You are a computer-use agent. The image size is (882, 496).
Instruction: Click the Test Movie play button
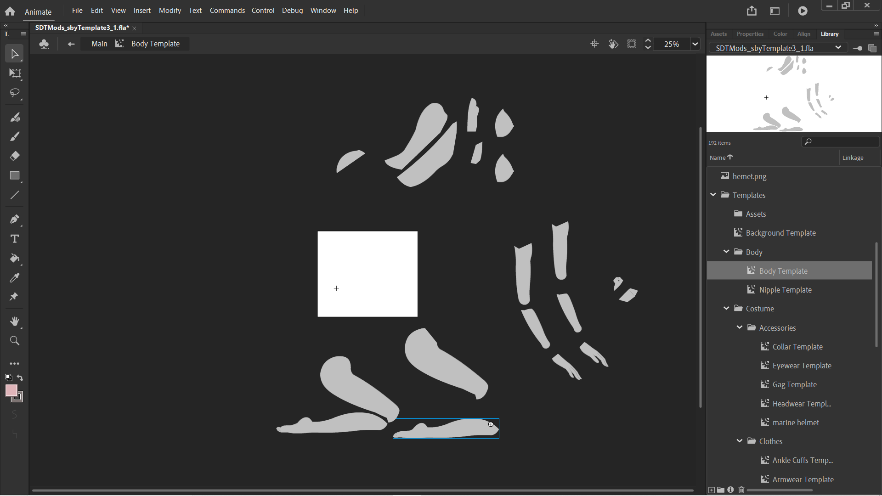pyautogui.click(x=803, y=11)
